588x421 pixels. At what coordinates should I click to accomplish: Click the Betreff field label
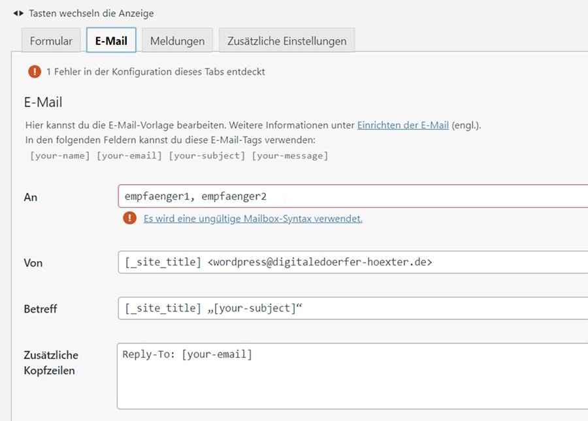click(x=41, y=309)
